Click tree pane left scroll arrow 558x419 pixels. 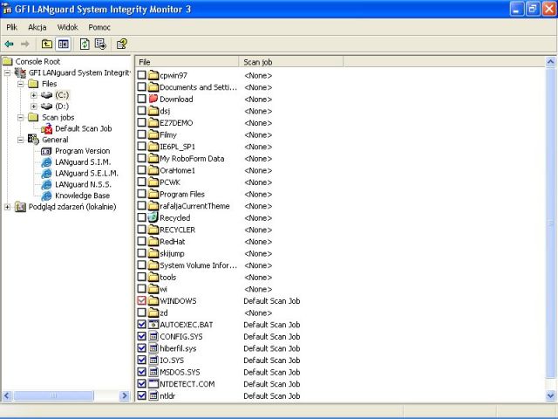click(7, 395)
